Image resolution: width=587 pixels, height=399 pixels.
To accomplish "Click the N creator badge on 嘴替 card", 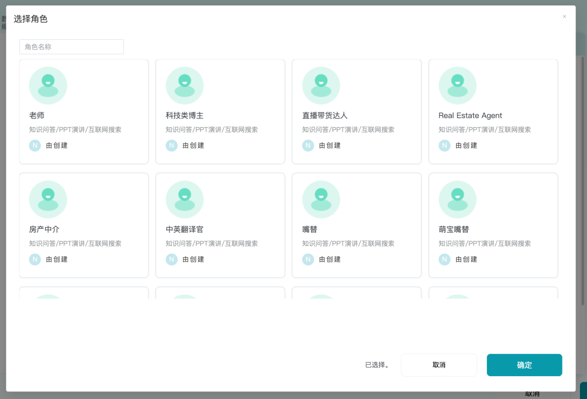I will [308, 260].
